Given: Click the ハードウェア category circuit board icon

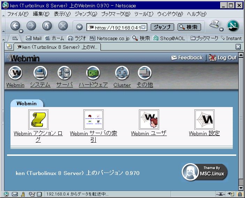Looking at the screenshot, I should (x=93, y=73).
